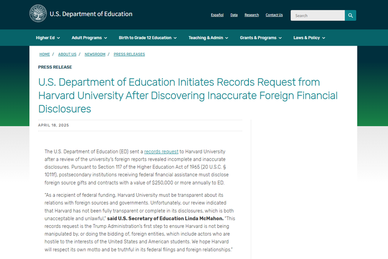Click the magnifying glass search button
The image size is (388, 259).
click(x=350, y=16)
